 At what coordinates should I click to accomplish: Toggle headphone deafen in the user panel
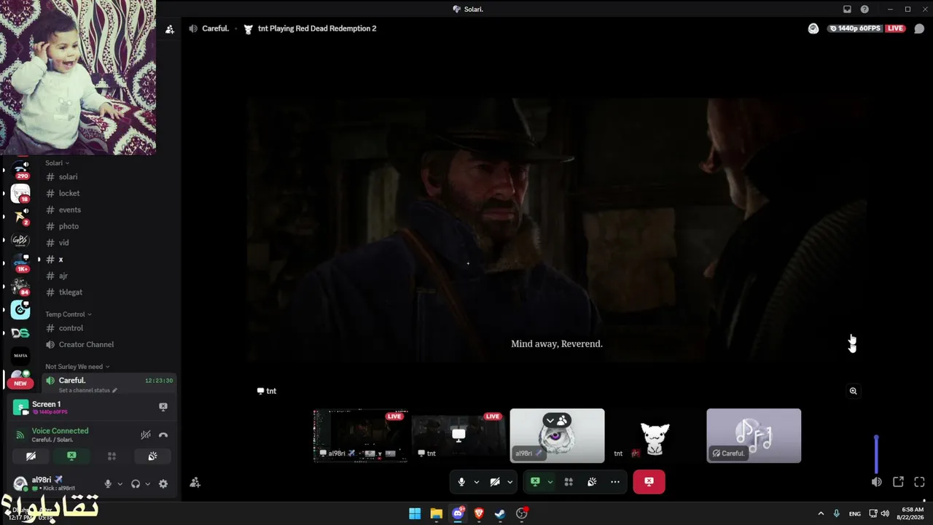[x=136, y=483]
